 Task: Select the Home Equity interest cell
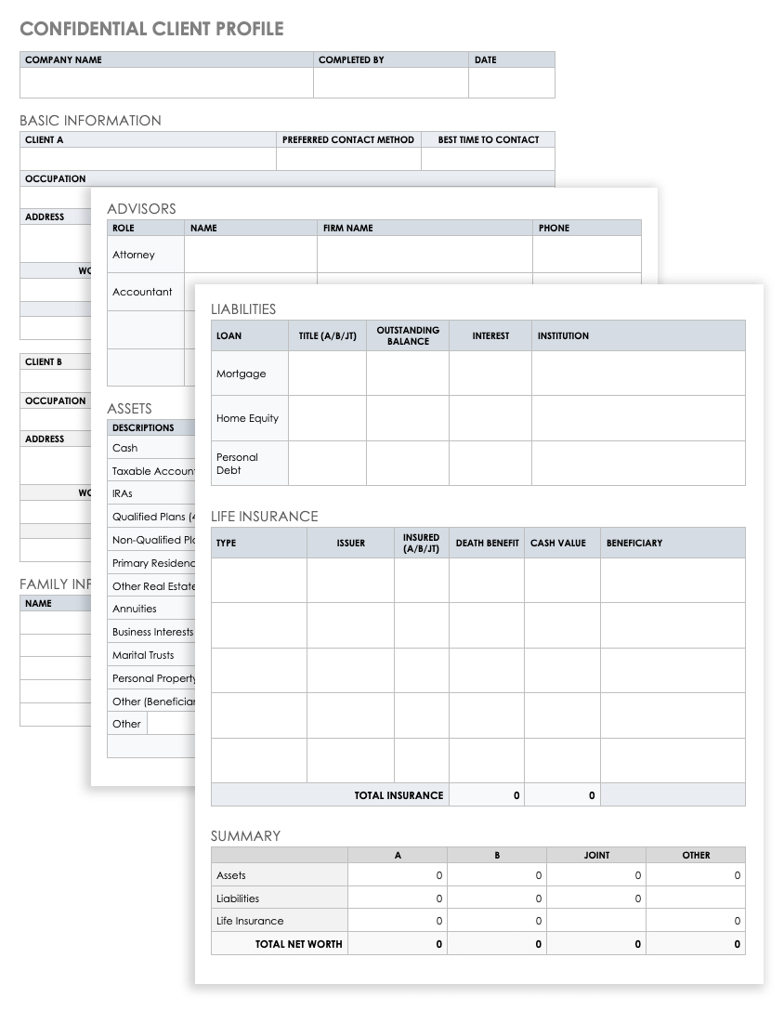click(x=490, y=418)
